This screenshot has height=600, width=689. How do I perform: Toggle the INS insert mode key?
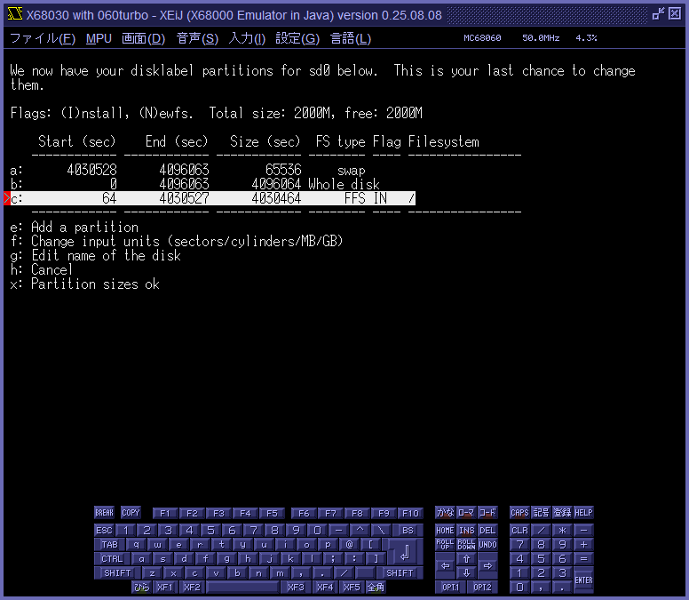[467, 531]
